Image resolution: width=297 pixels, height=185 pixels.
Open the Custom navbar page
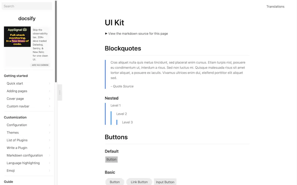18,106
